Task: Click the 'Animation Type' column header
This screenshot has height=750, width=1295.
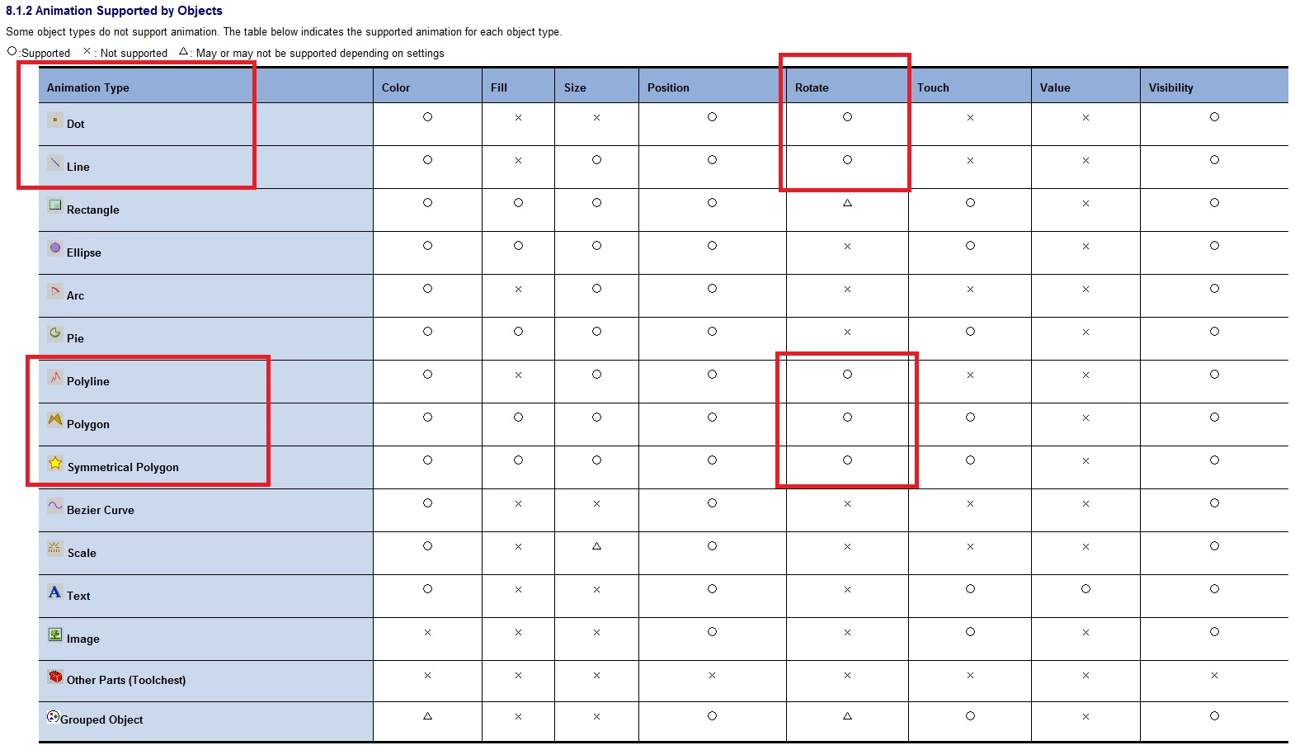Action: point(87,87)
